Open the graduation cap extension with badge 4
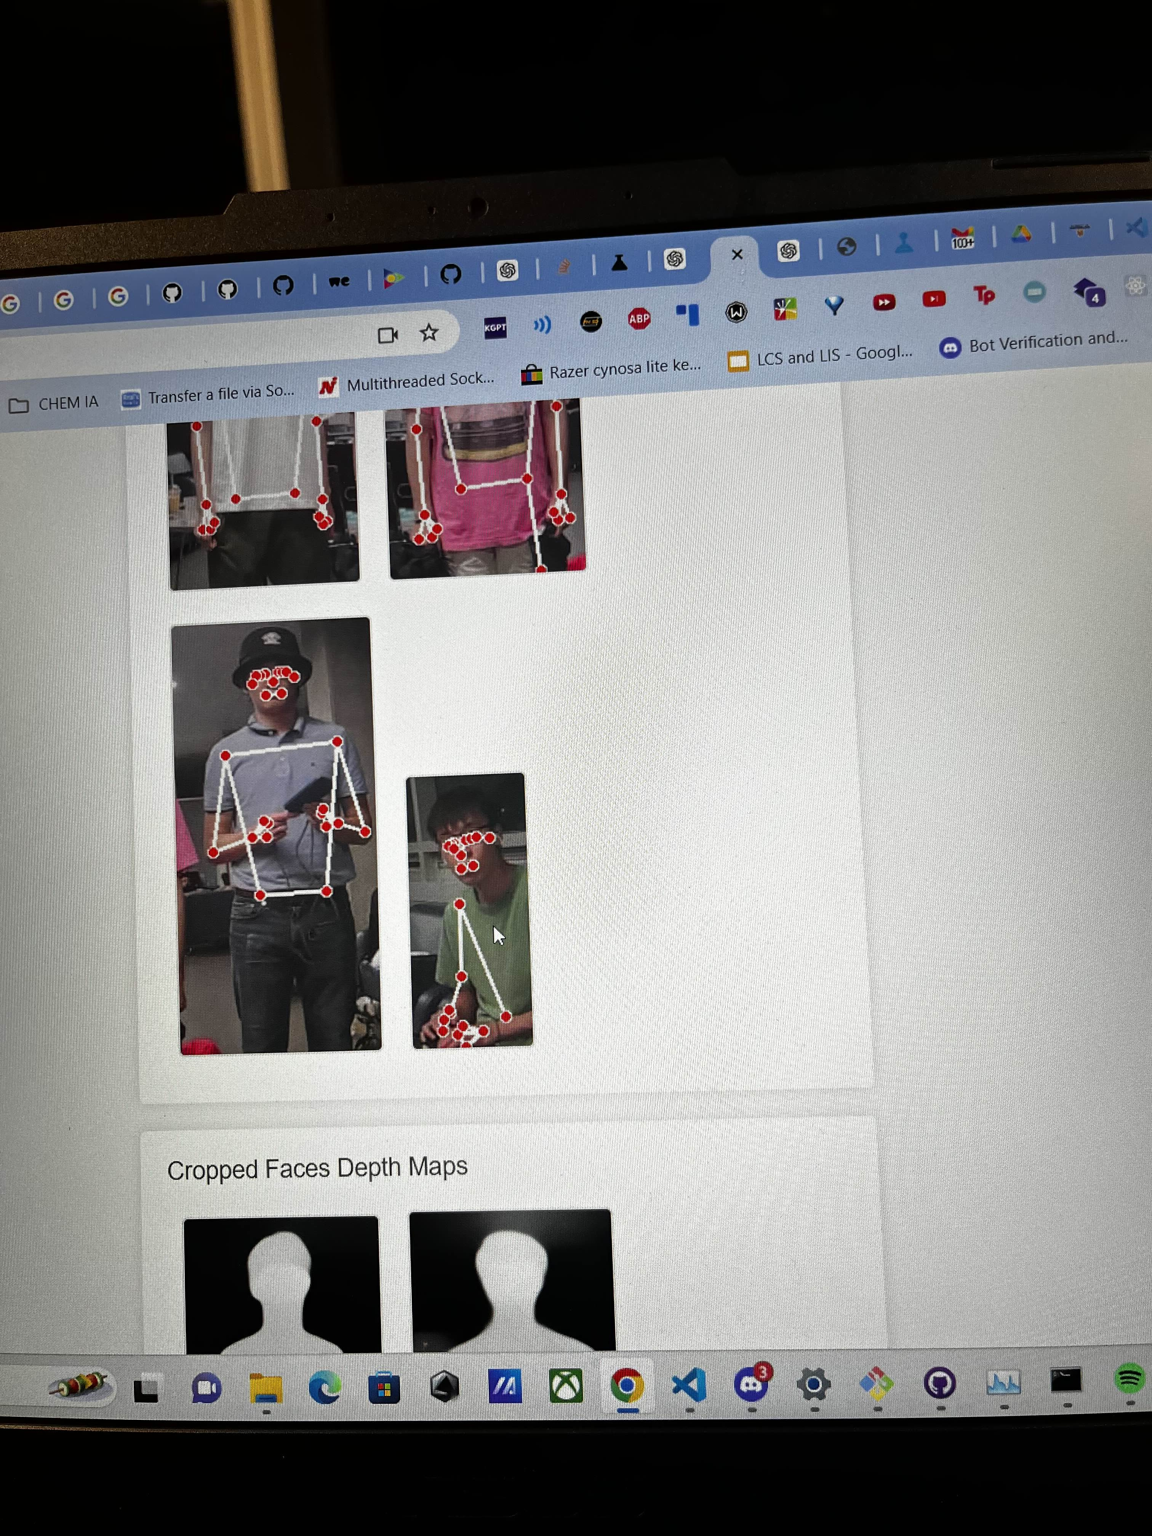Viewport: 1152px width, 1536px height. (1088, 292)
